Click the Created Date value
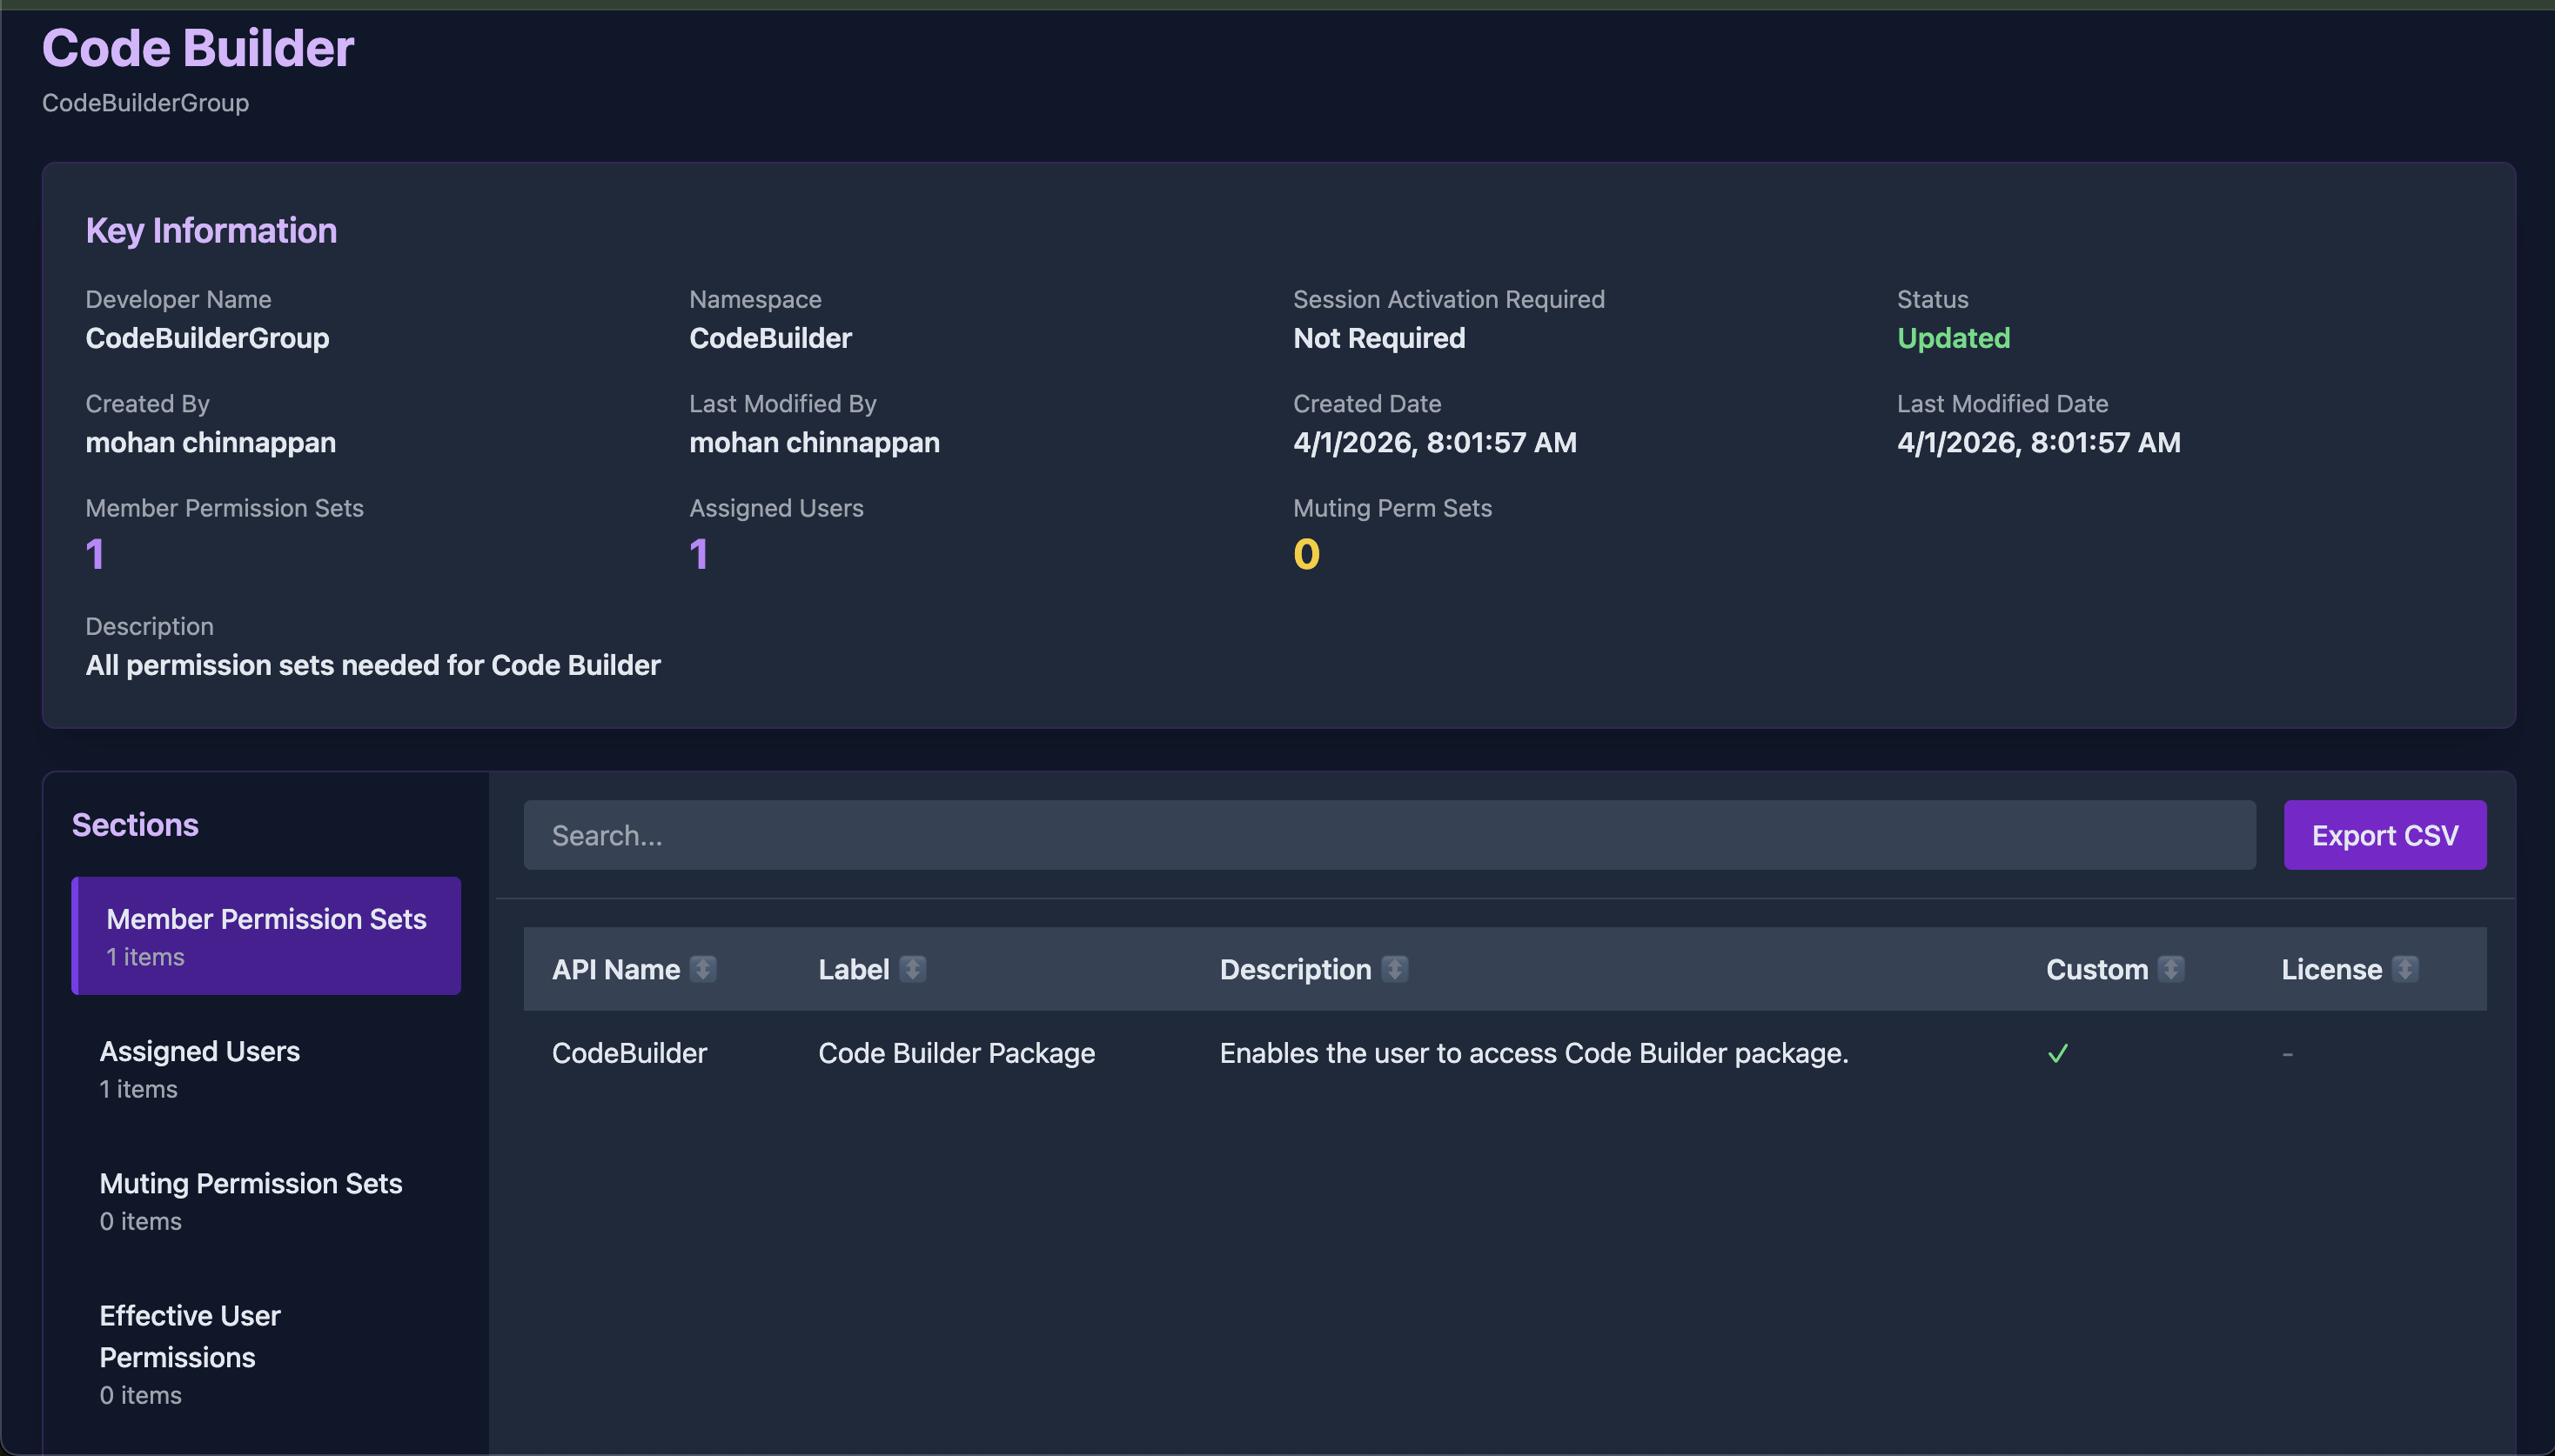Image resolution: width=2555 pixels, height=1456 pixels. [1434, 442]
